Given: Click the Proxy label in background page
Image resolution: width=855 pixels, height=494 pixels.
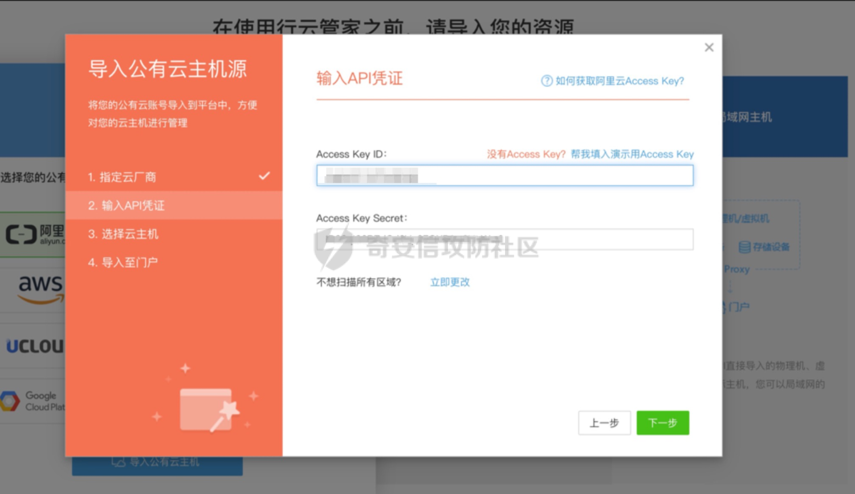Looking at the screenshot, I should point(736,269).
